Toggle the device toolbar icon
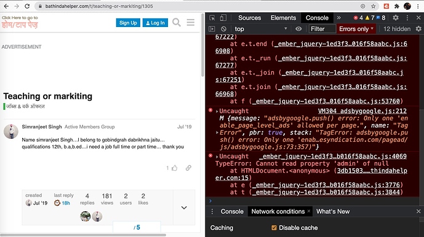 click(x=223, y=18)
